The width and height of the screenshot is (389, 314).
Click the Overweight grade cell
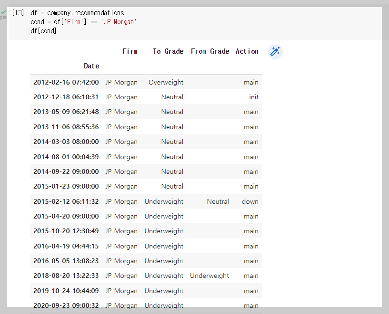(x=166, y=82)
